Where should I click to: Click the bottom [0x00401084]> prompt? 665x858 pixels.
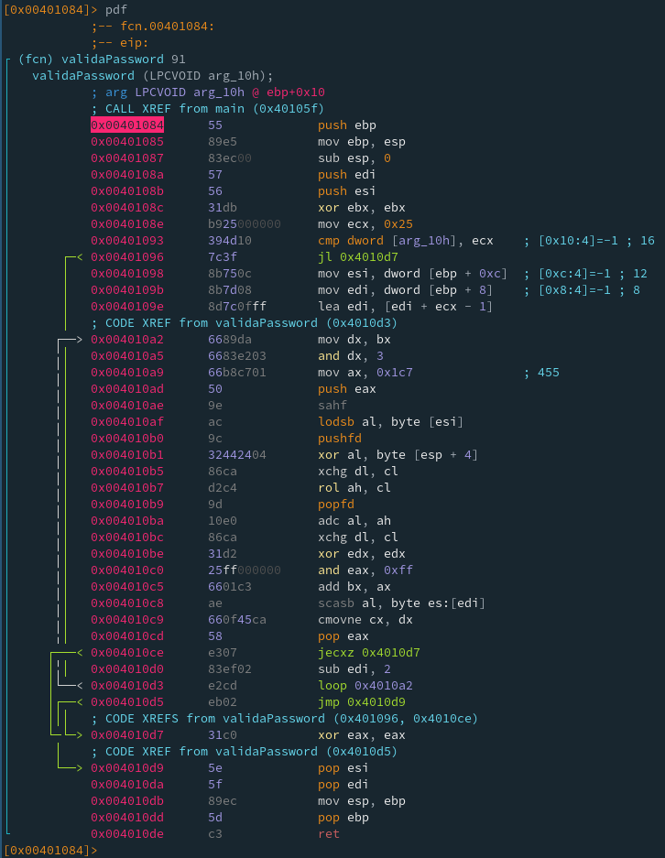[50, 851]
